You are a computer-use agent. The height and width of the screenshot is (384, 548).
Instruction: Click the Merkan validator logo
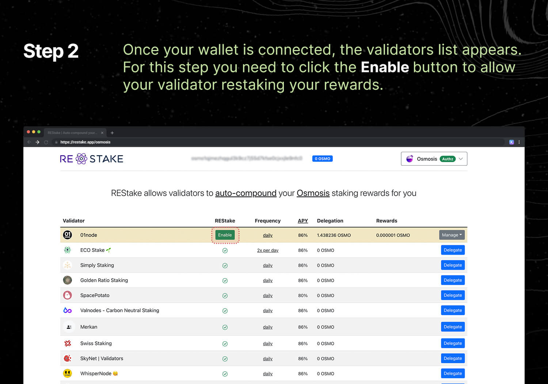pyautogui.click(x=69, y=327)
